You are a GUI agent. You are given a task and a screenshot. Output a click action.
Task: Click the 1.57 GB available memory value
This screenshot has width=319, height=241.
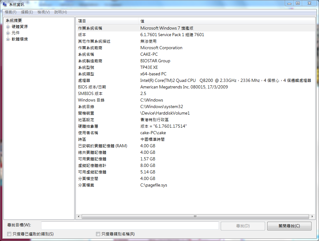pos(148,159)
